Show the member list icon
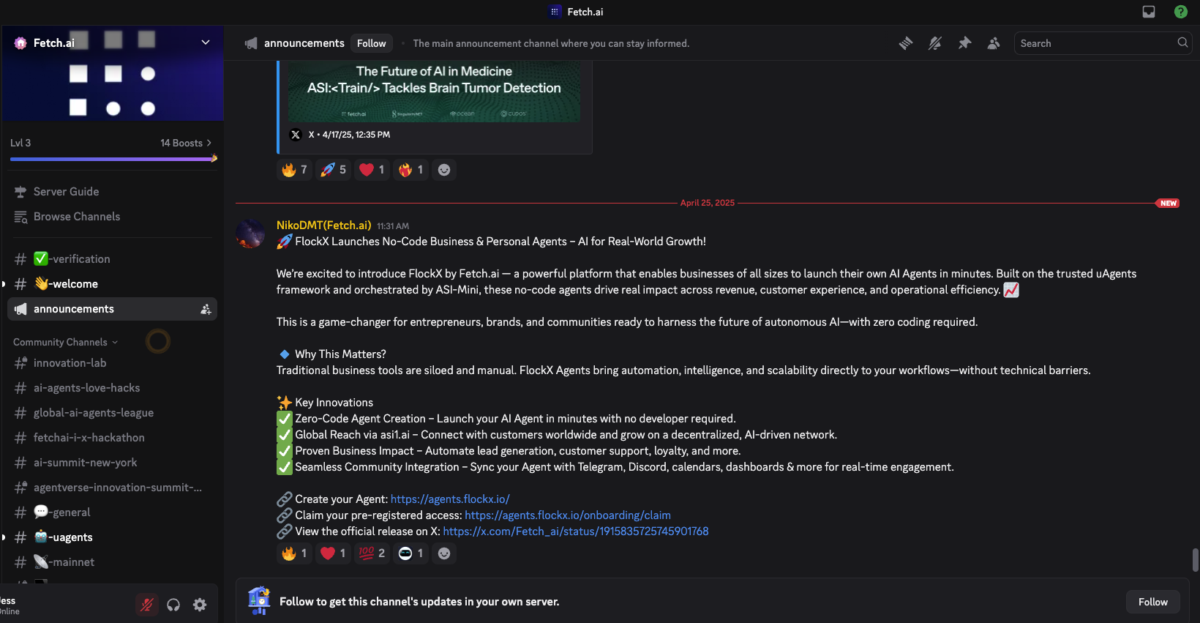This screenshot has width=1200, height=623. coord(994,43)
